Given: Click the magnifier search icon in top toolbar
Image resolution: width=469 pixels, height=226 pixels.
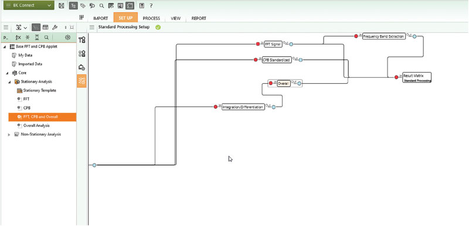Looking at the screenshot, I should pyautogui.click(x=101, y=5).
